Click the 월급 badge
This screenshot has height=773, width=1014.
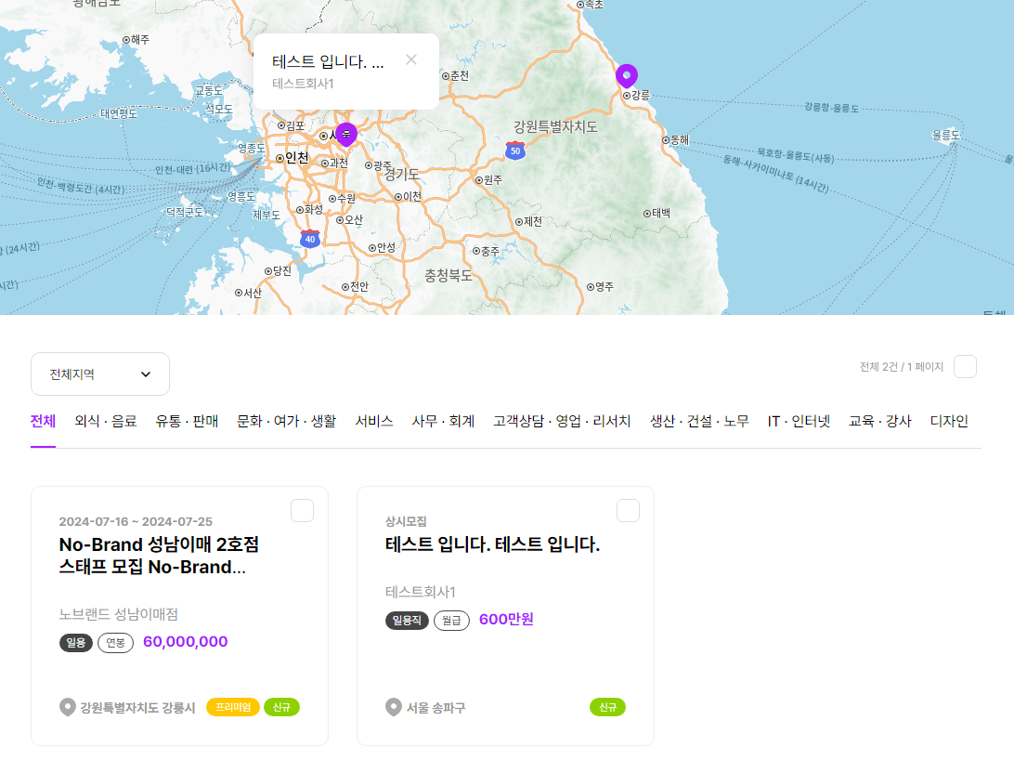451,621
